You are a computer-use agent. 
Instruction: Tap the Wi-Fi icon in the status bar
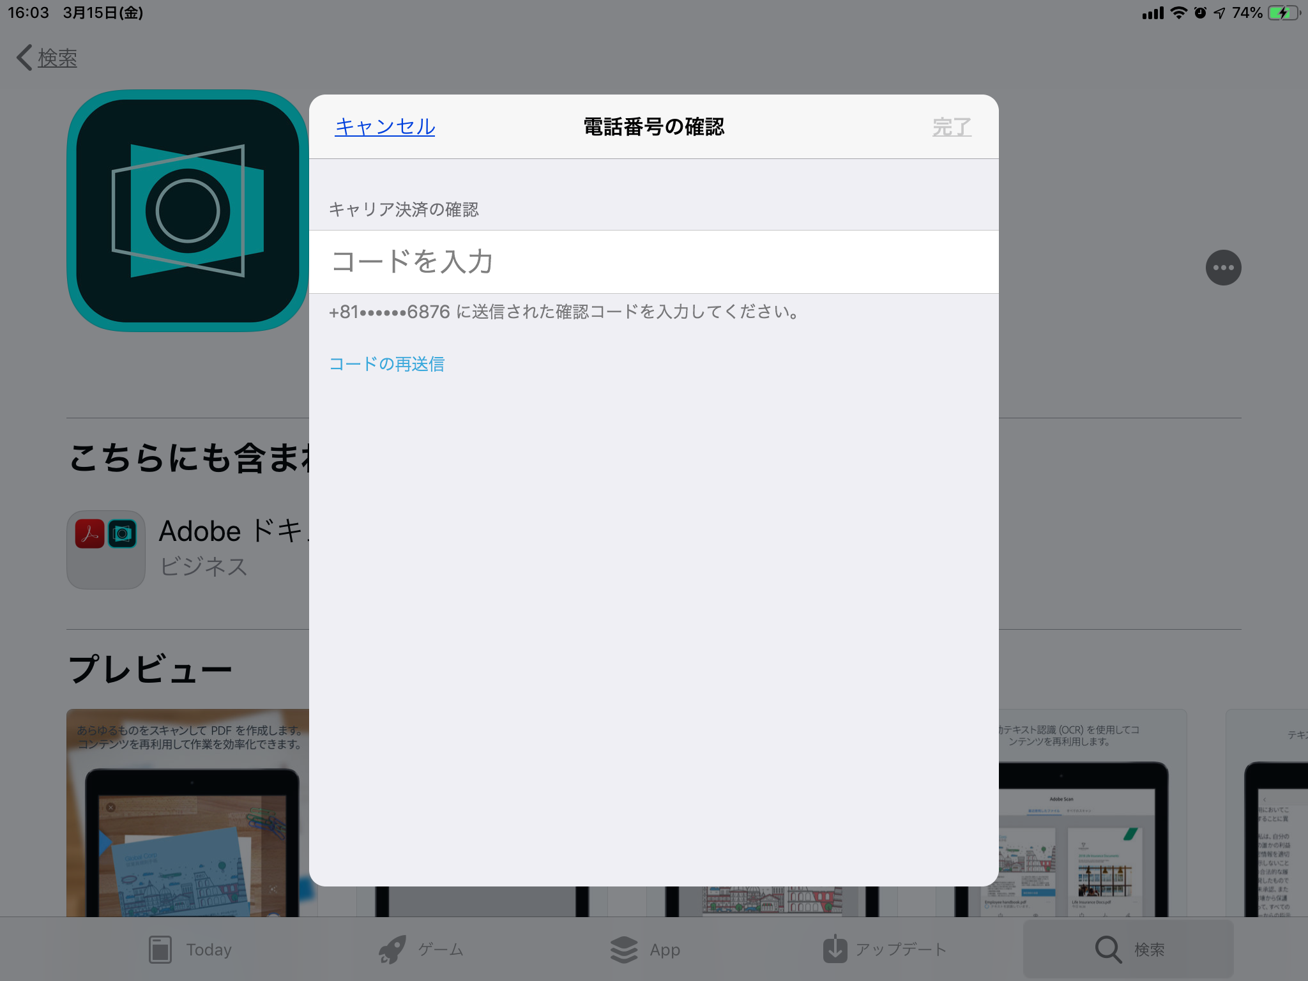tap(1179, 13)
